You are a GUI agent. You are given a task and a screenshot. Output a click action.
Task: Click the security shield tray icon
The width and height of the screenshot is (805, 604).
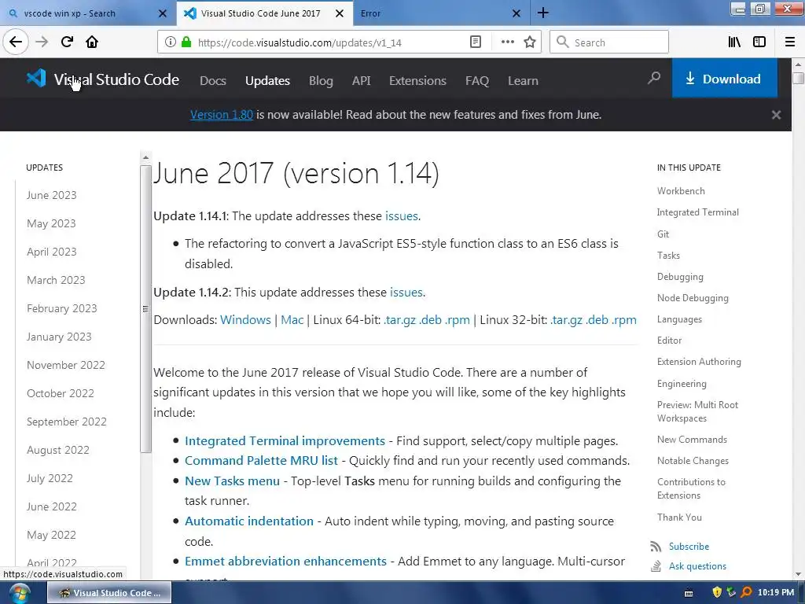717,593
